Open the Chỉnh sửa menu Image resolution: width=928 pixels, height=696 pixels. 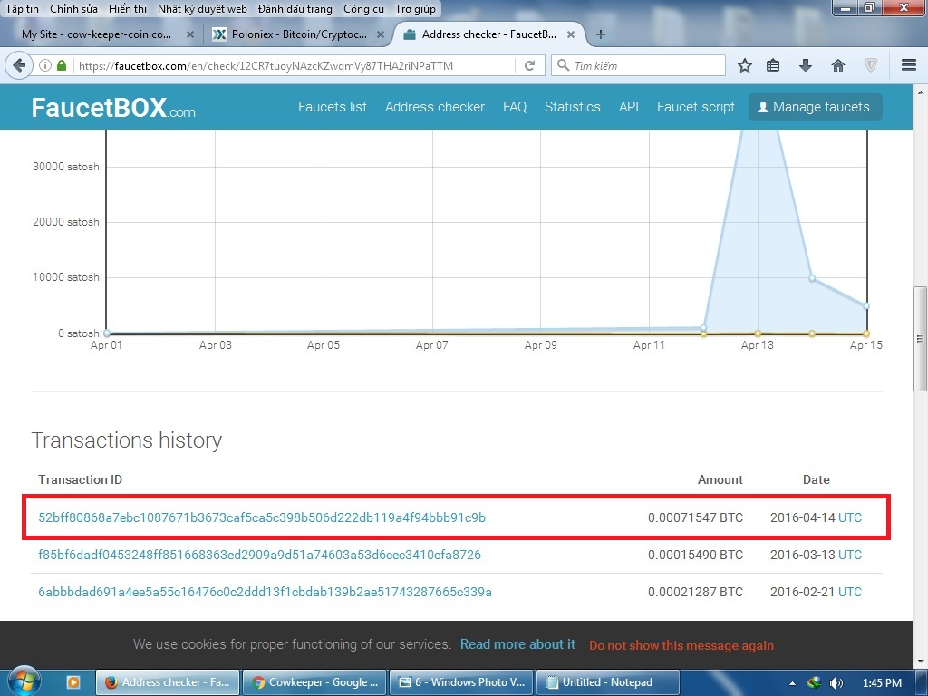pyautogui.click(x=73, y=9)
